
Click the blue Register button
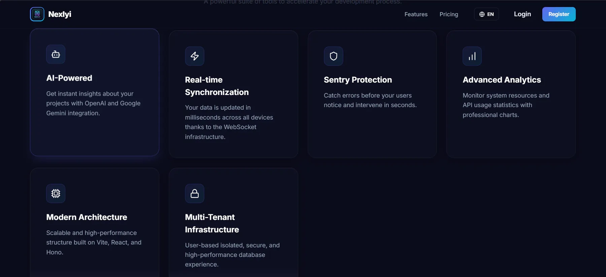point(559,14)
